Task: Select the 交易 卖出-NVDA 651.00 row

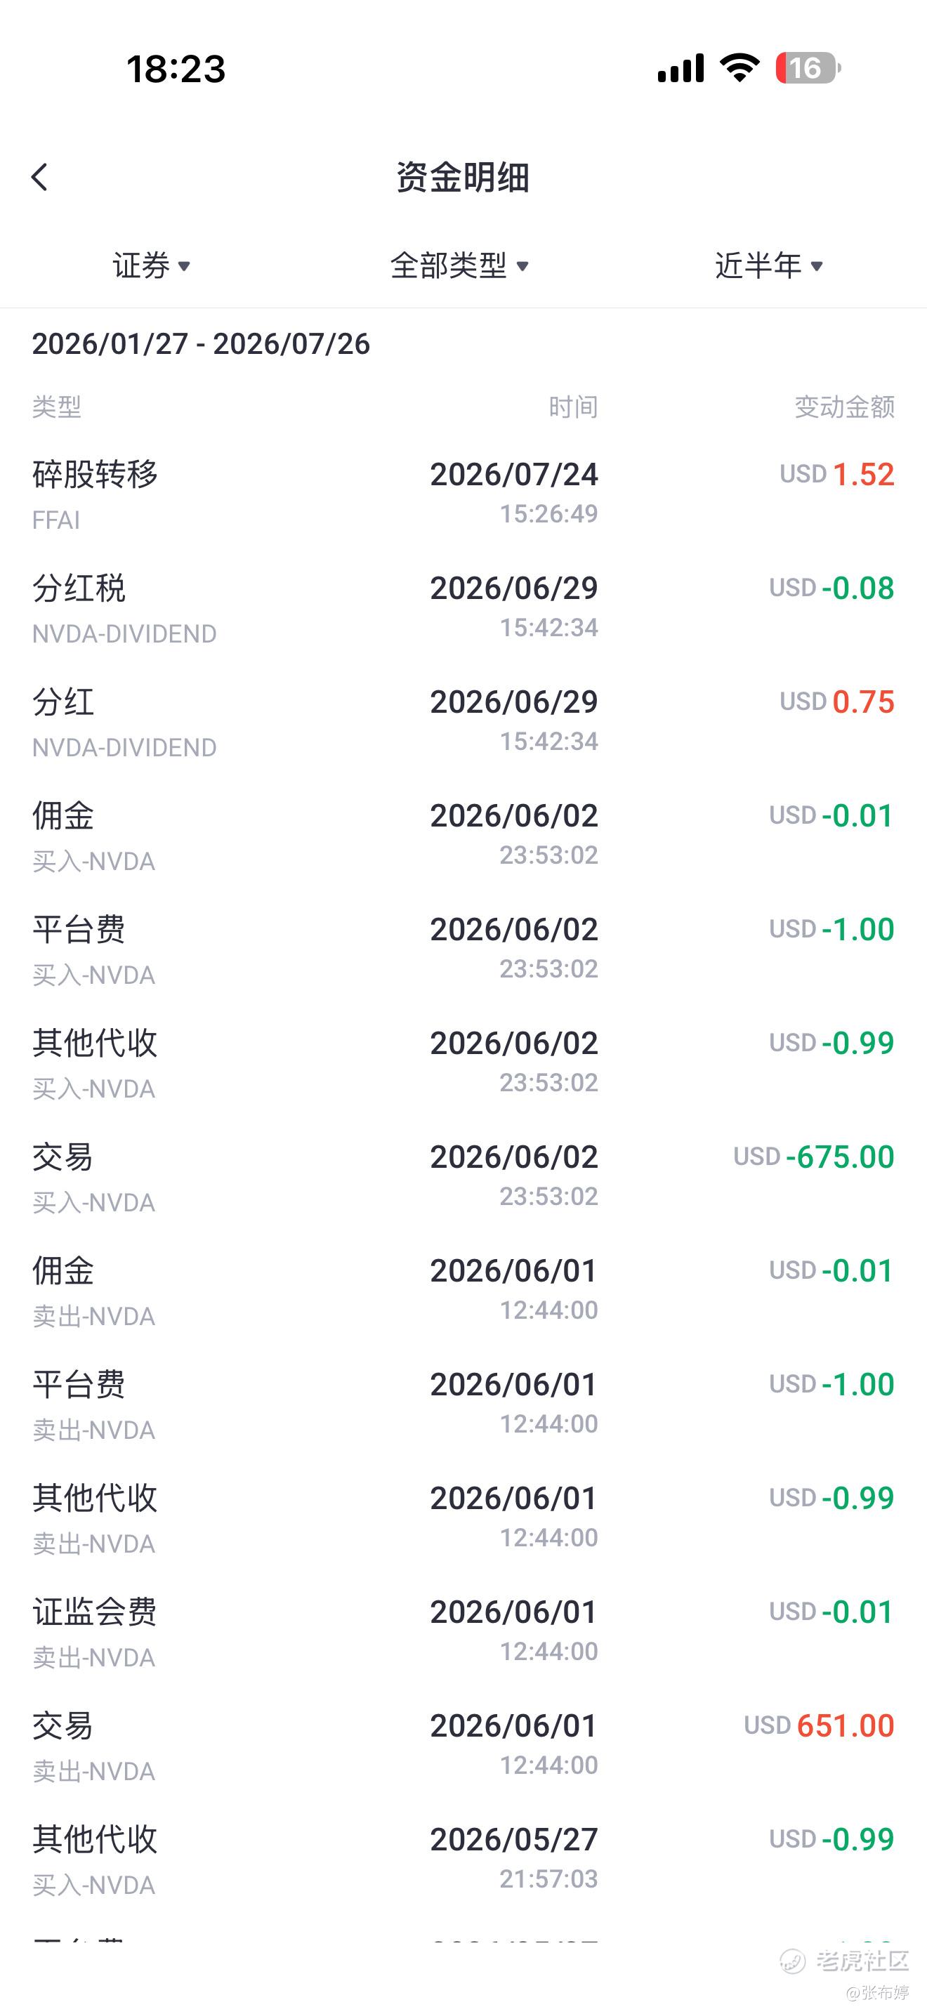Action: (x=463, y=1746)
